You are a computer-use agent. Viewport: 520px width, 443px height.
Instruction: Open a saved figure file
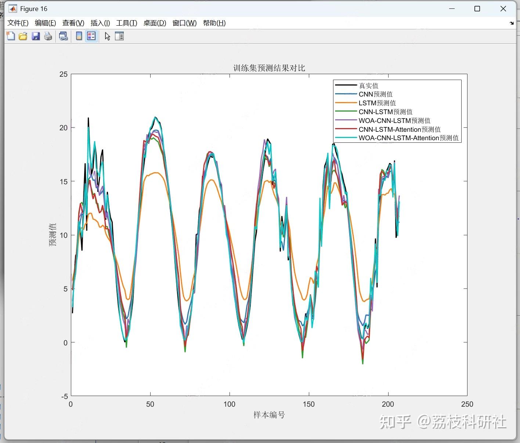pos(23,36)
